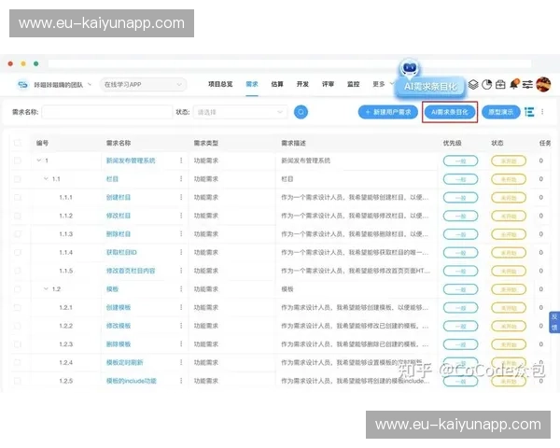Screen dimensions: 560x448
Task: Check the box for row 1.1
Action: pos(18,178)
